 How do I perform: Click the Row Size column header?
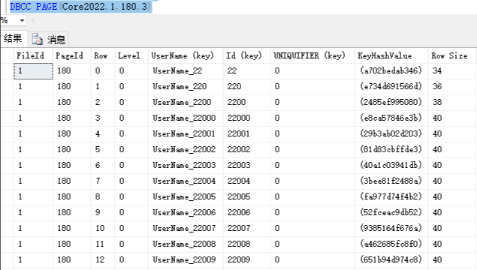[452, 55]
